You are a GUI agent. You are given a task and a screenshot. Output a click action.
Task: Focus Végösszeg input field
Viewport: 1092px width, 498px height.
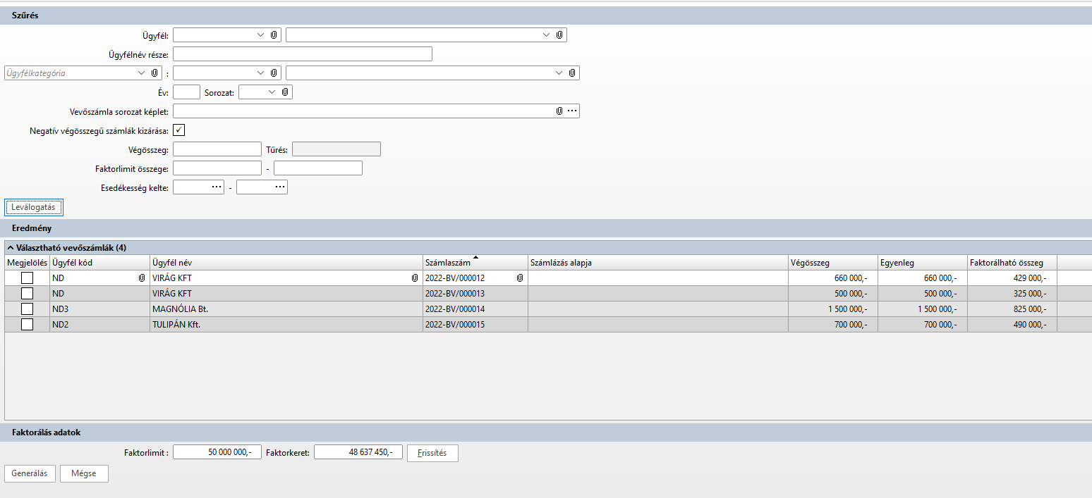point(217,149)
